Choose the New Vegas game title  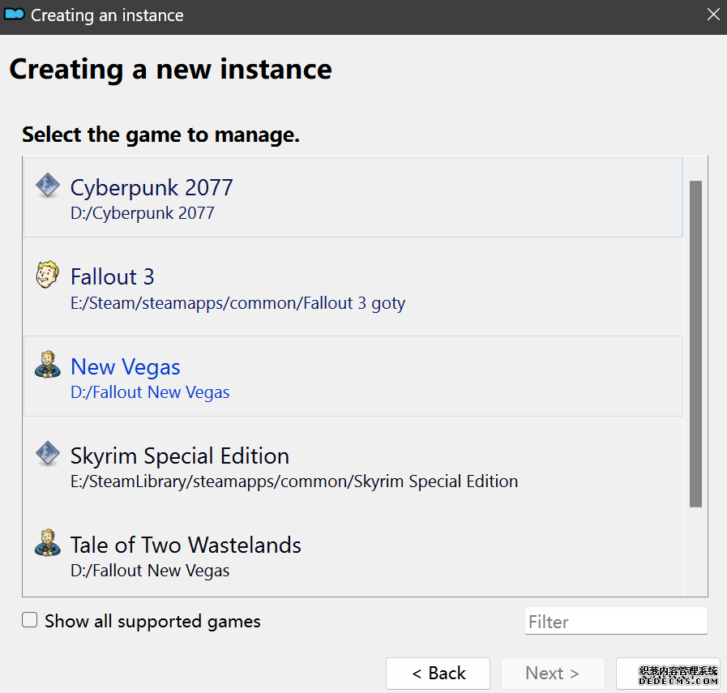pyautogui.click(x=126, y=366)
